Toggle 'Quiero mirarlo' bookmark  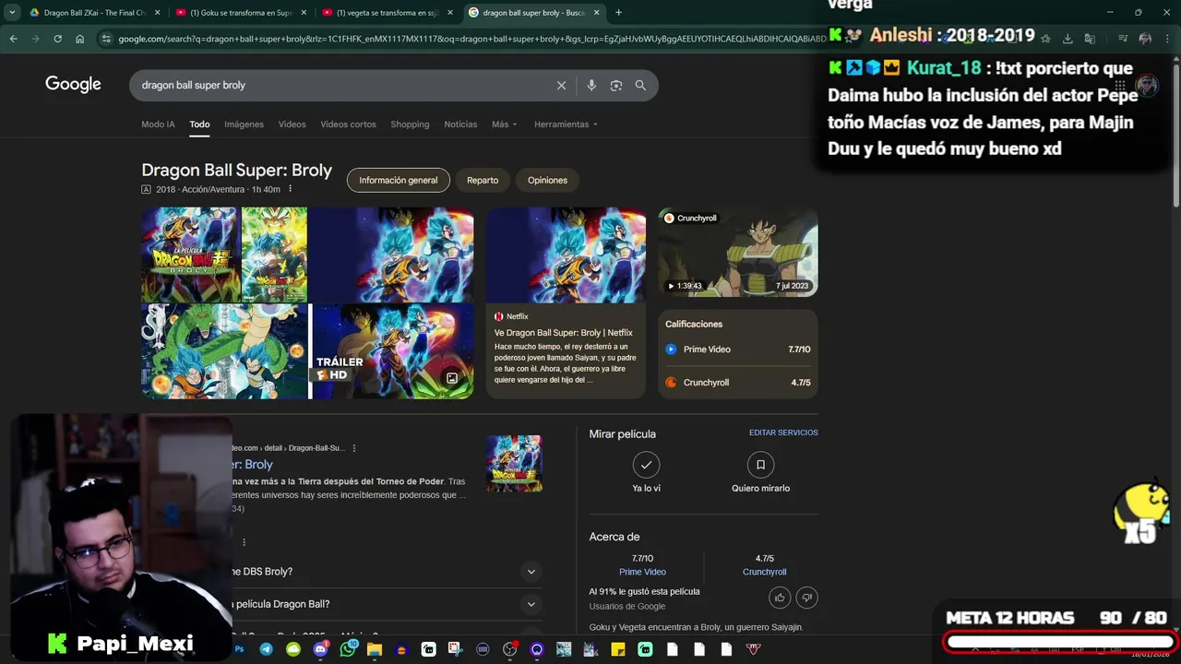point(760,465)
